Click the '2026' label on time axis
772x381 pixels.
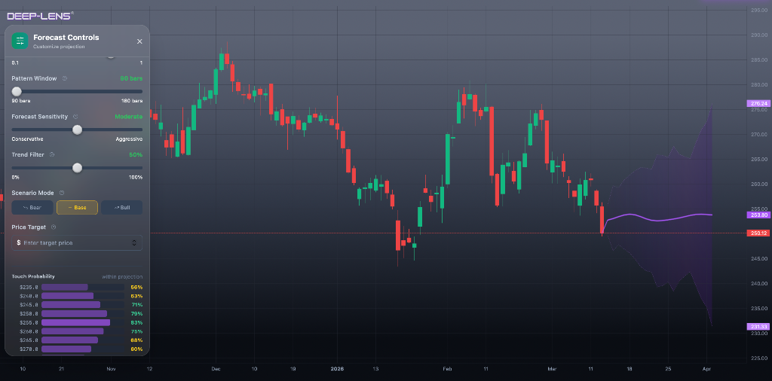point(337,368)
